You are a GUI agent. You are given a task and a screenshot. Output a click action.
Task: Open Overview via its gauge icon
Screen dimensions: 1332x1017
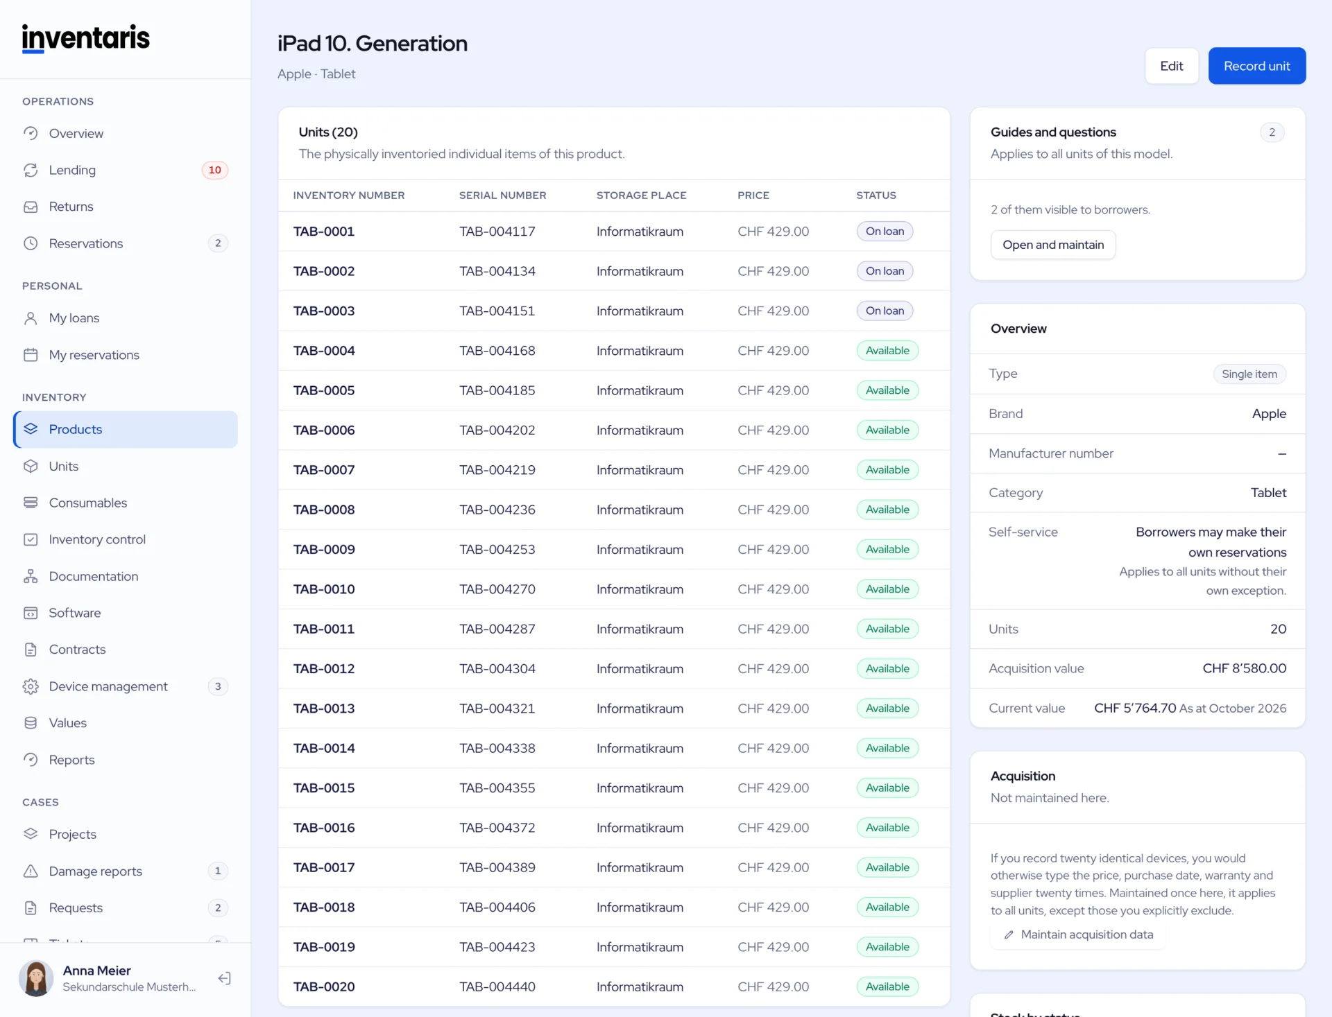pyautogui.click(x=31, y=133)
